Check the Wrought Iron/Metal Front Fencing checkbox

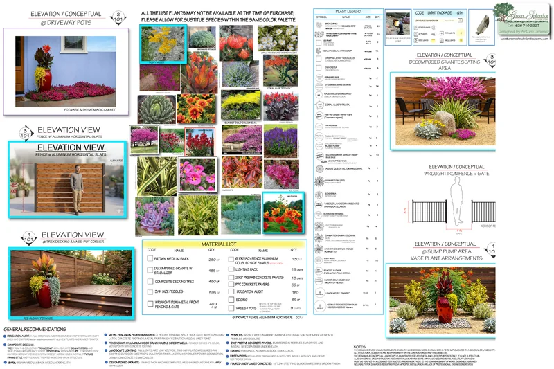150,304
